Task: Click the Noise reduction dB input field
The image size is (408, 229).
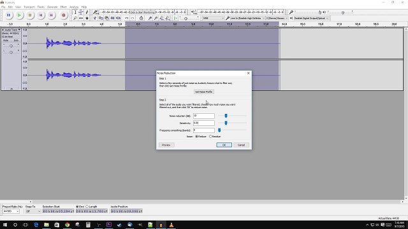Action: 204,116
